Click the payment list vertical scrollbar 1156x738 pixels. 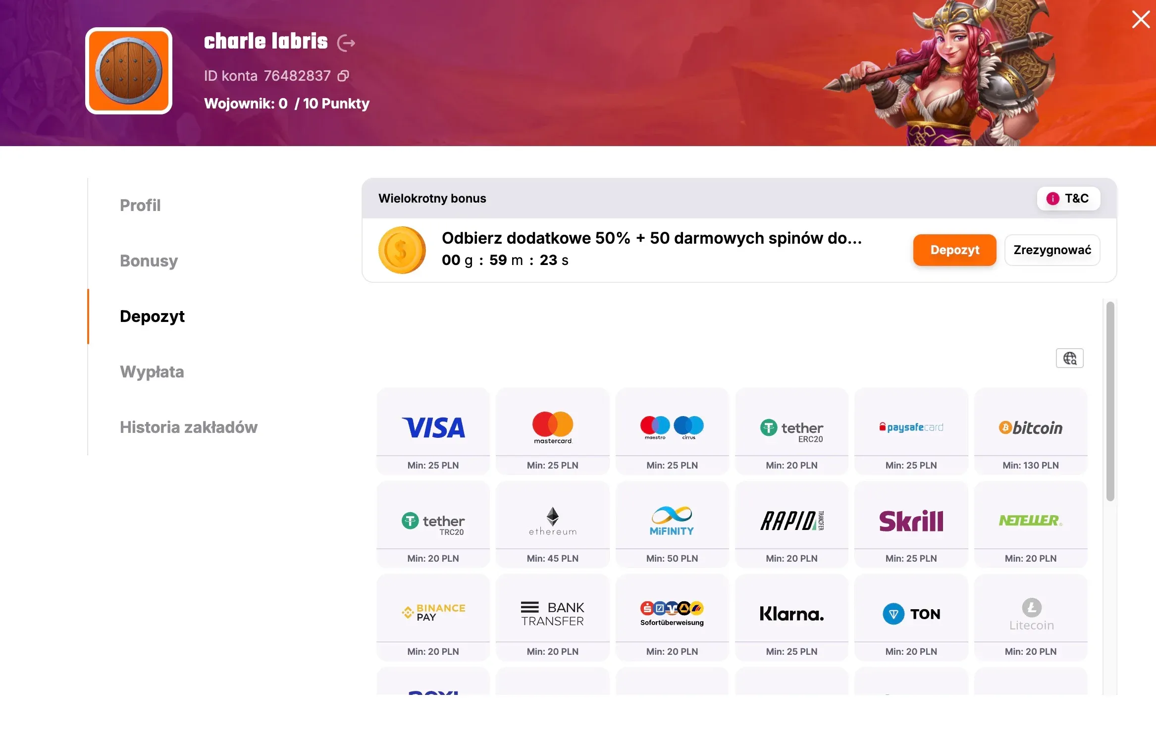pos(1110,401)
